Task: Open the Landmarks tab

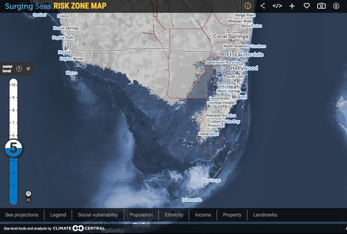Action: (x=265, y=215)
